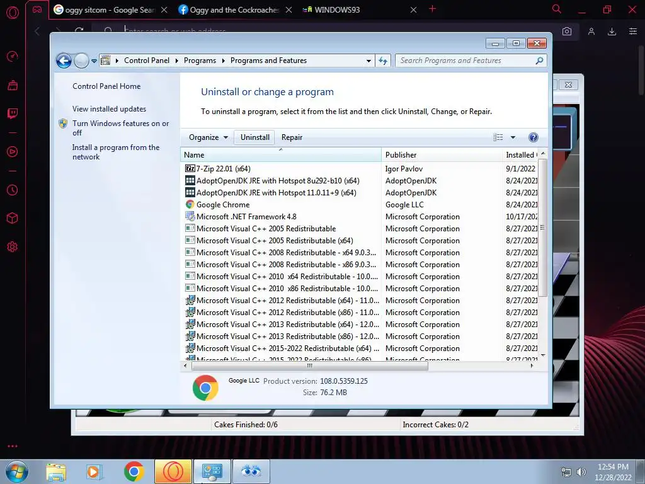Expand the address bar history dropdown
The width and height of the screenshot is (645, 484).
368,61
